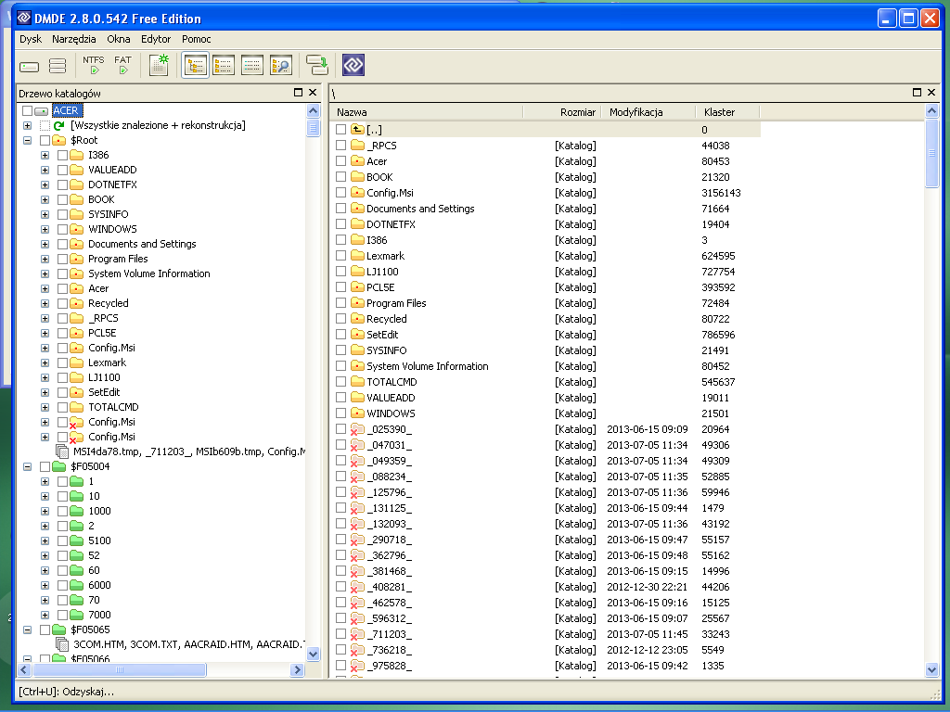Expand System Volume Information tree node
950x712 pixels.
tap(45, 273)
